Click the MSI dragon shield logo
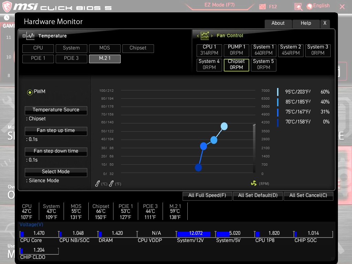This screenshot has width=352, height=264. [x=7, y=7]
